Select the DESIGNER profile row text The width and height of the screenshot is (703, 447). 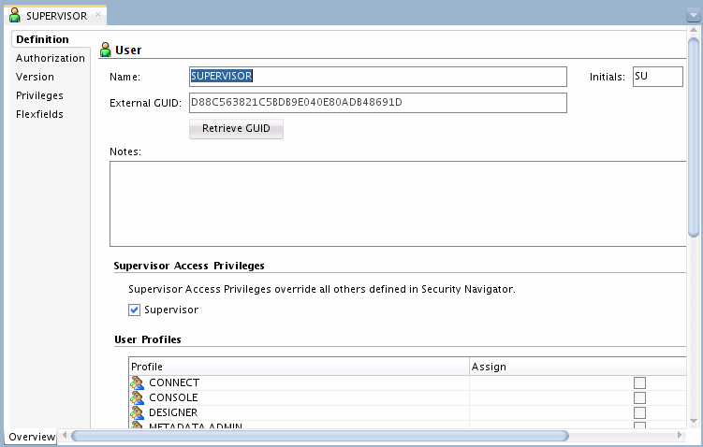click(x=173, y=412)
